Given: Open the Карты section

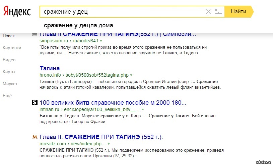Looking at the screenshot, I should (x=9, y=72).
